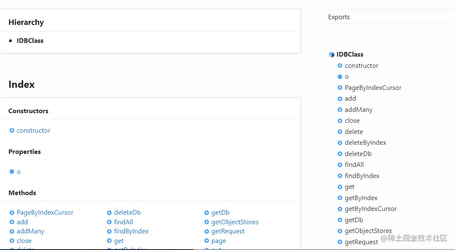The width and height of the screenshot is (455, 250).
Task: Open deleteDb method link in Index
Action: coord(127,212)
